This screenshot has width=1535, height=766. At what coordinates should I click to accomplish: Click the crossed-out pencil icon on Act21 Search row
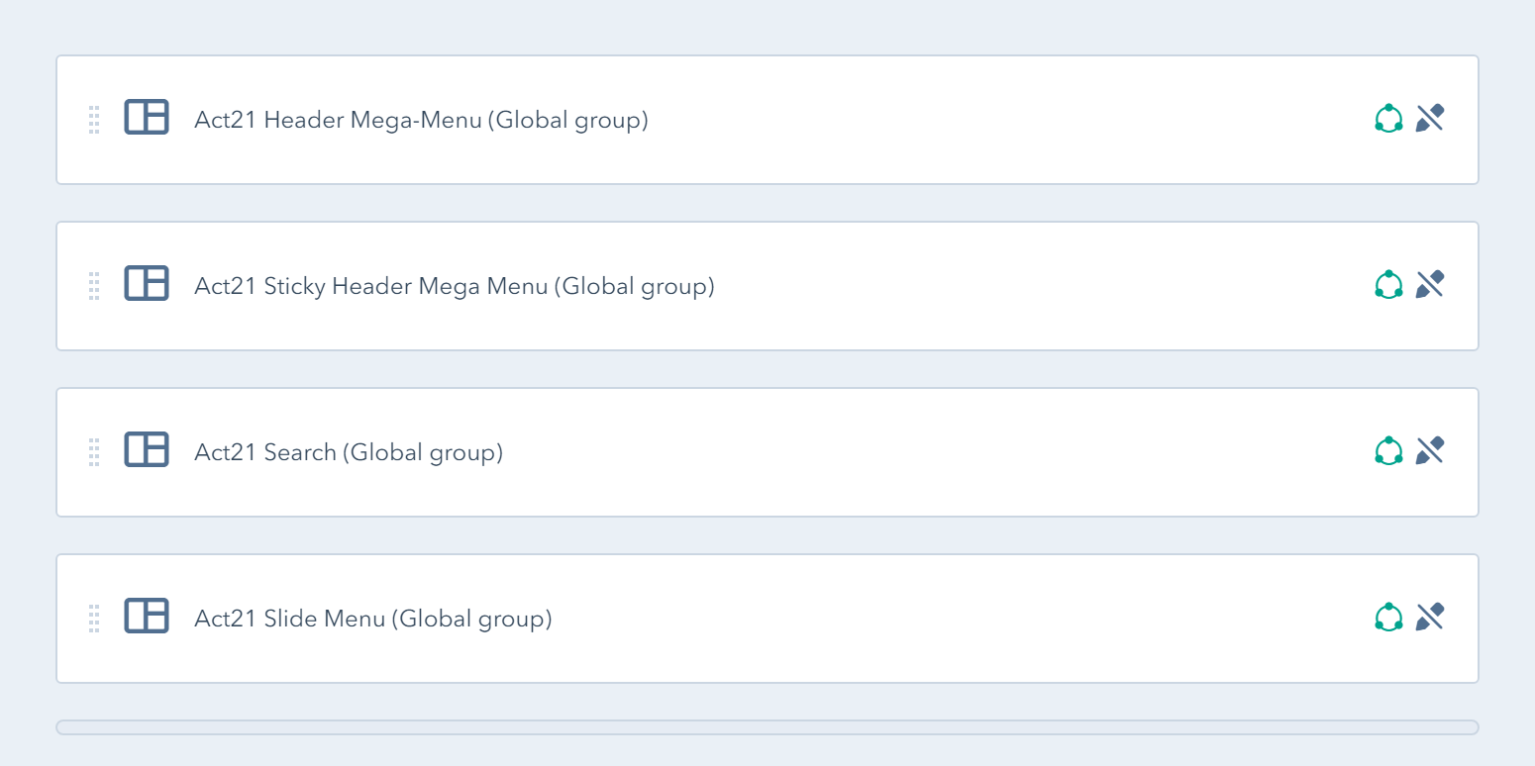[1429, 451]
